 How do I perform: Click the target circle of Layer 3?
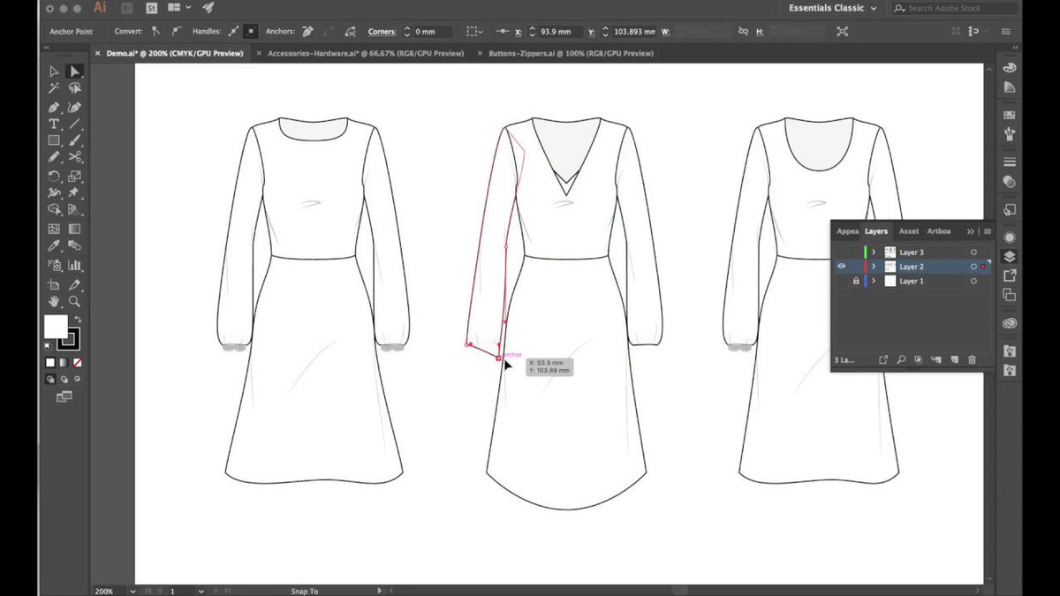pyautogui.click(x=973, y=253)
